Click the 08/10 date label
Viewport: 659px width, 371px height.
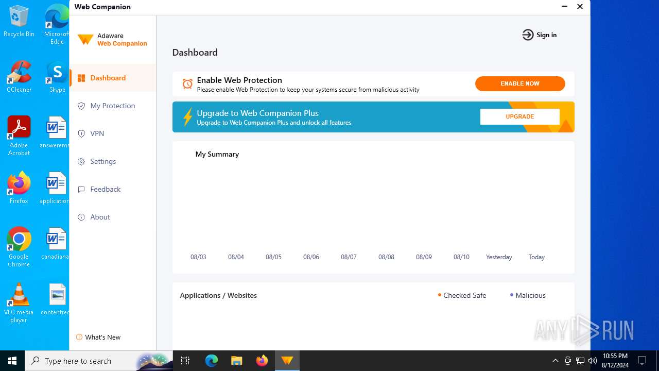click(x=461, y=257)
